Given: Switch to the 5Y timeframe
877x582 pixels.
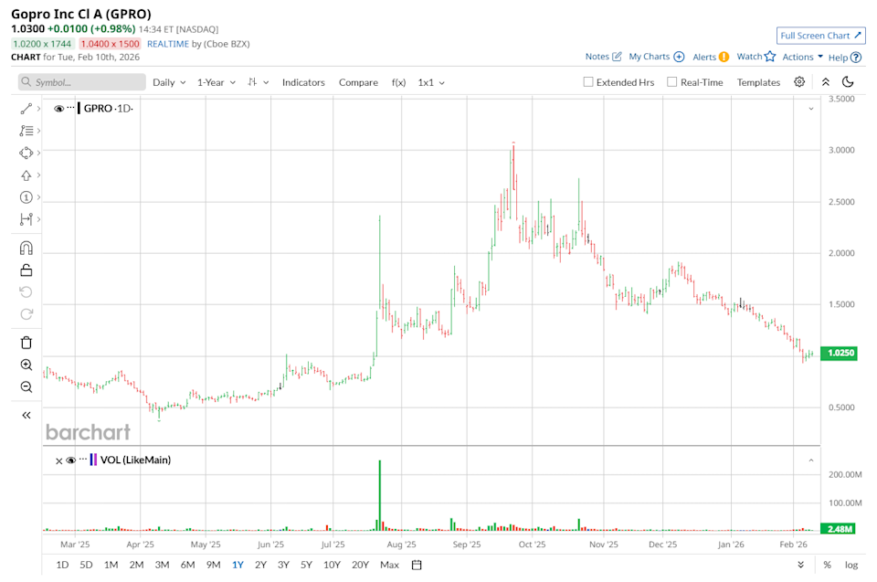Looking at the screenshot, I should (x=306, y=565).
